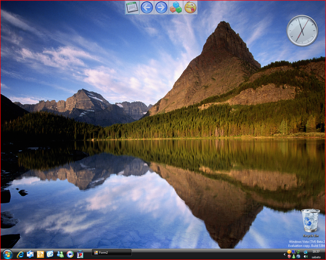
Task: Open the orange Outlook-style clock icon
Action: [40, 254]
